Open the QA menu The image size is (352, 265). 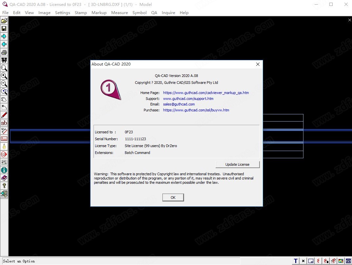click(x=154, y=13)
